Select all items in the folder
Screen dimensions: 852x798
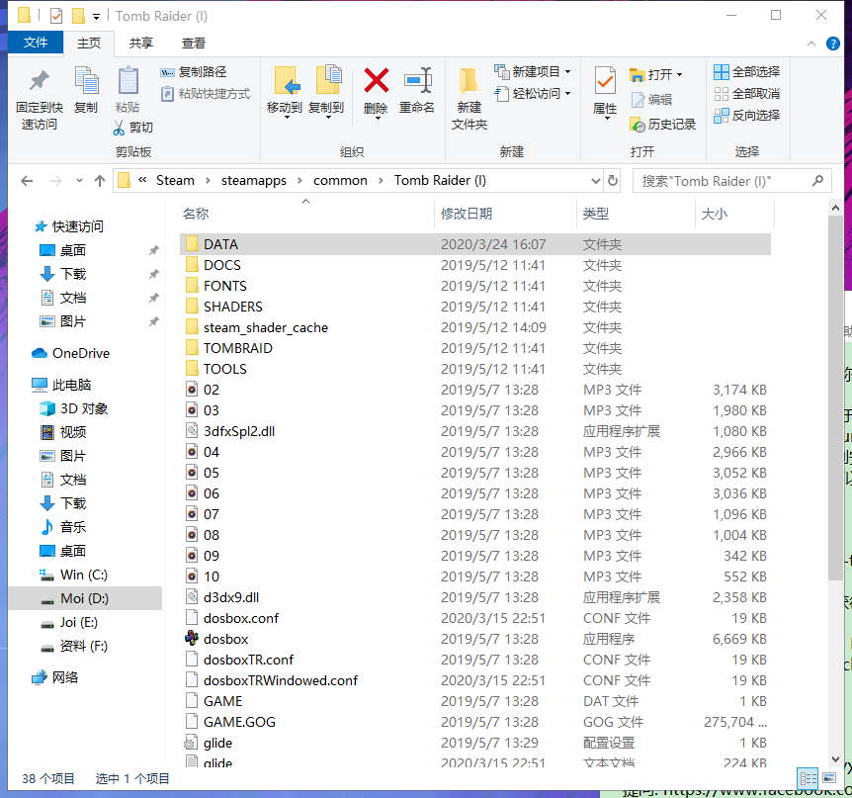(x=746, y=72)
